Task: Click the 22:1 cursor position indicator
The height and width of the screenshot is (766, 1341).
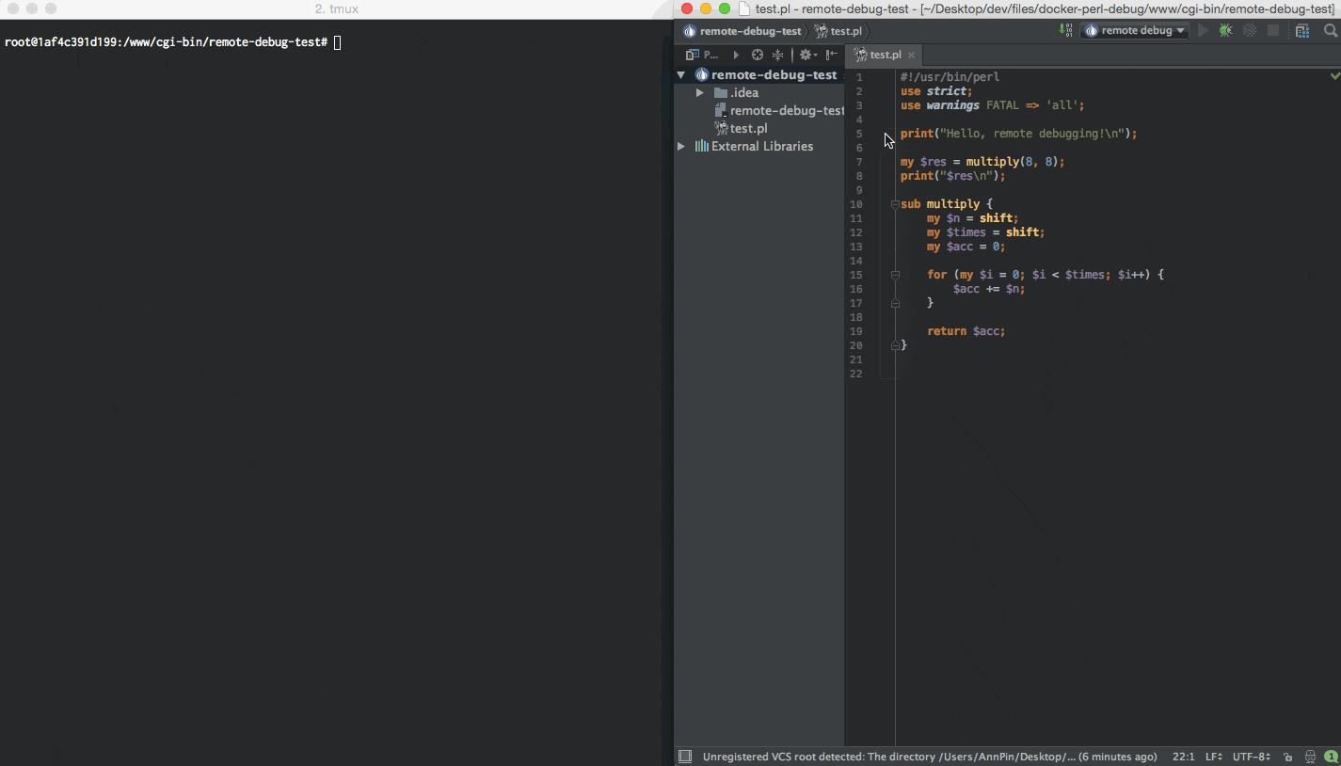Action: 1183,757
